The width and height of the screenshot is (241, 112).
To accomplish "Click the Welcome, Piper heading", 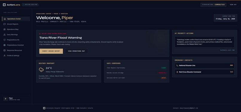I will [54, 18].
